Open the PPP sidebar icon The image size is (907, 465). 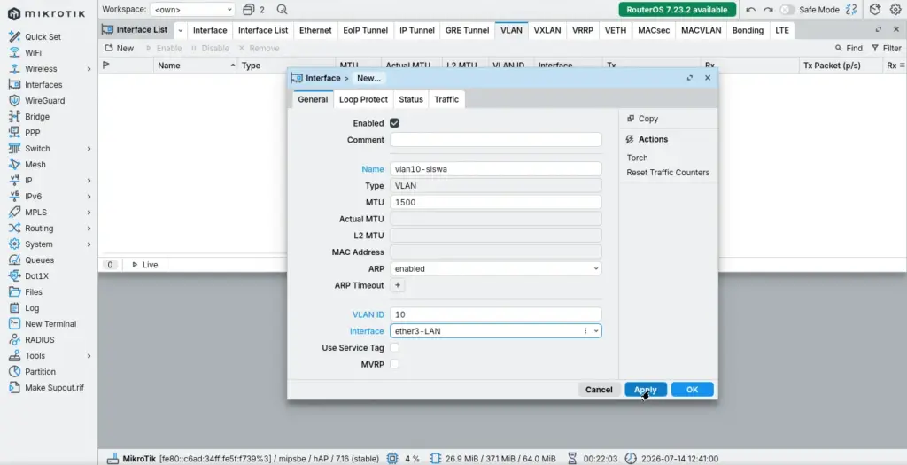[14, 133]
